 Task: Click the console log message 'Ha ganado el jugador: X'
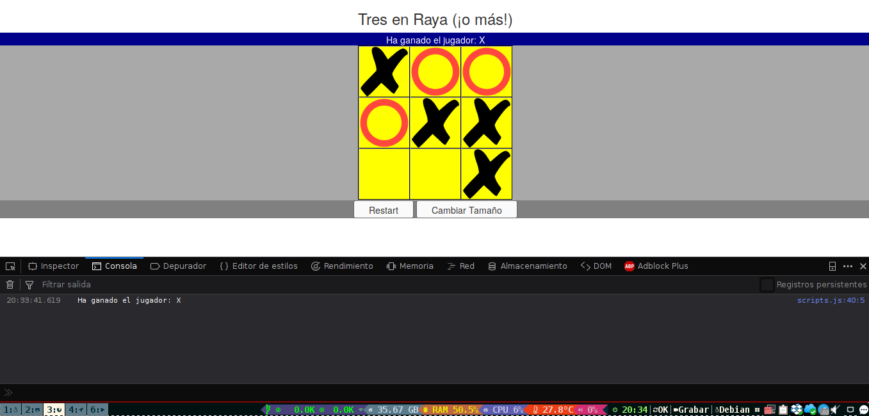pyautogui.click(x=129, y=300)
